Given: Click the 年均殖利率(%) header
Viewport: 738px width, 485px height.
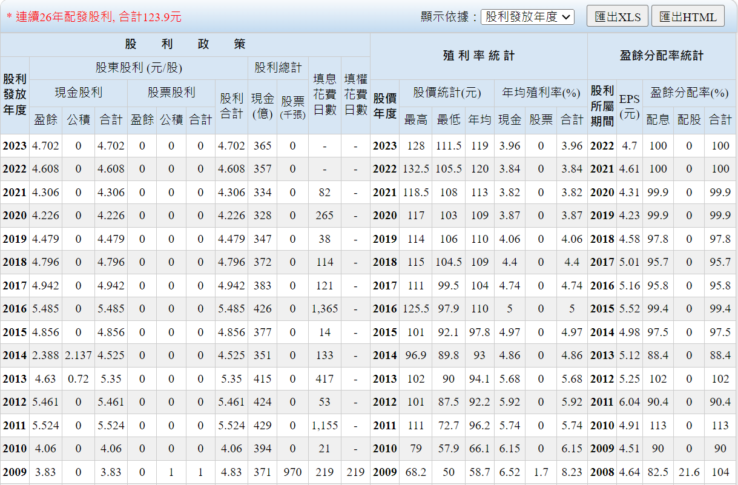Looking at the screenshot, I should click(x=540, y=93).
